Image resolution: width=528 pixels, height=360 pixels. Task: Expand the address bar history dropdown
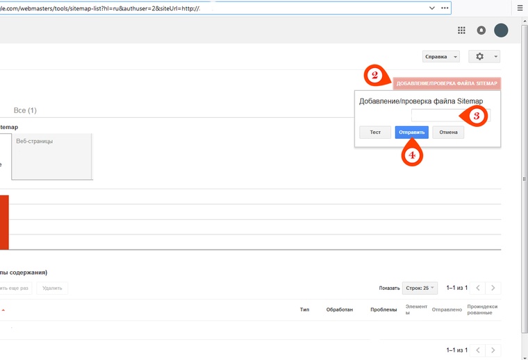tap(432, 8)
